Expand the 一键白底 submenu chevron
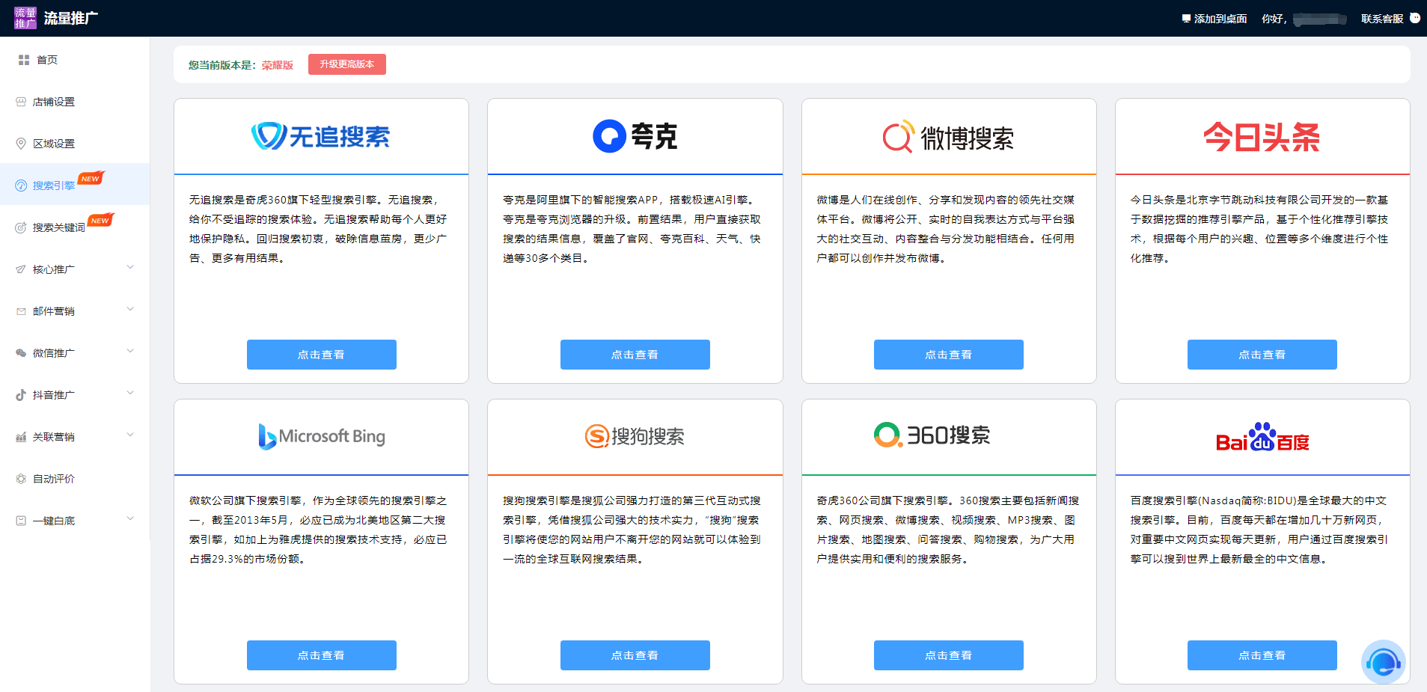 coord(130,519)
